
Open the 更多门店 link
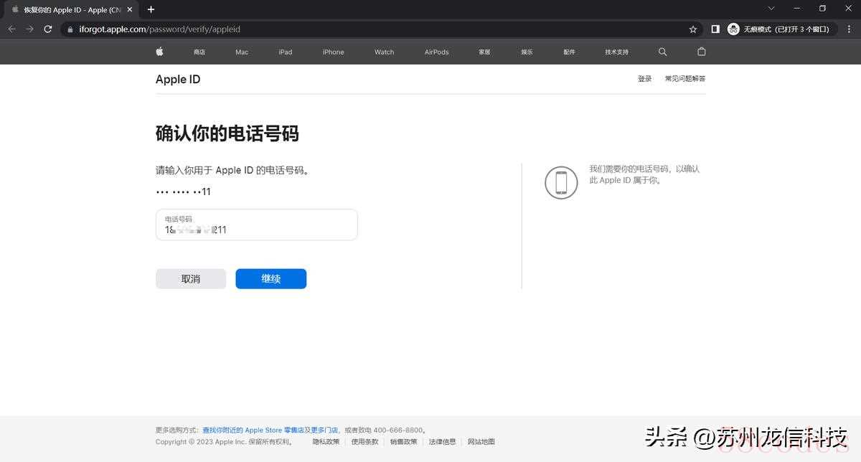pos(324,430)
